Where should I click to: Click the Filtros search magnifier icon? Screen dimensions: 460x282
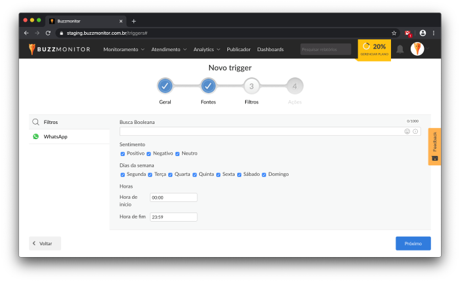point(36,122)
